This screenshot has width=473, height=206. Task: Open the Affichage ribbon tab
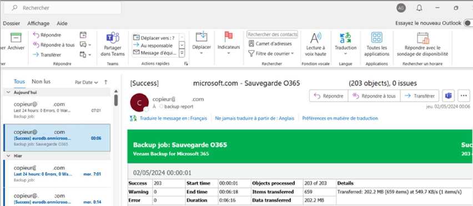tap(38, 23)
